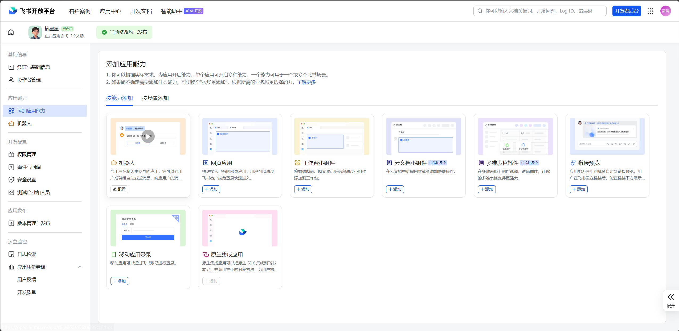This screenshot has width=679, height=331.
Task: Open the 开发文档 top menu
Action: click(141, 11)
